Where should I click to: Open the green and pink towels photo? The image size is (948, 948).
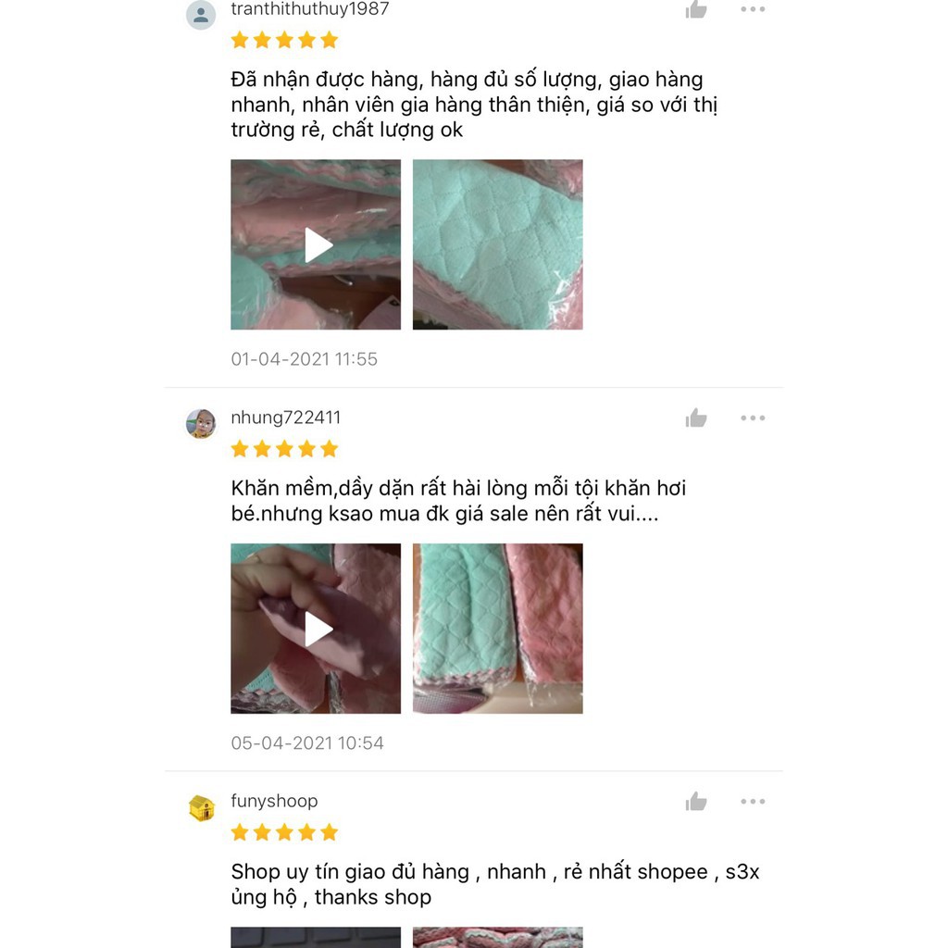pyautogui.click(x=497, y=629)
